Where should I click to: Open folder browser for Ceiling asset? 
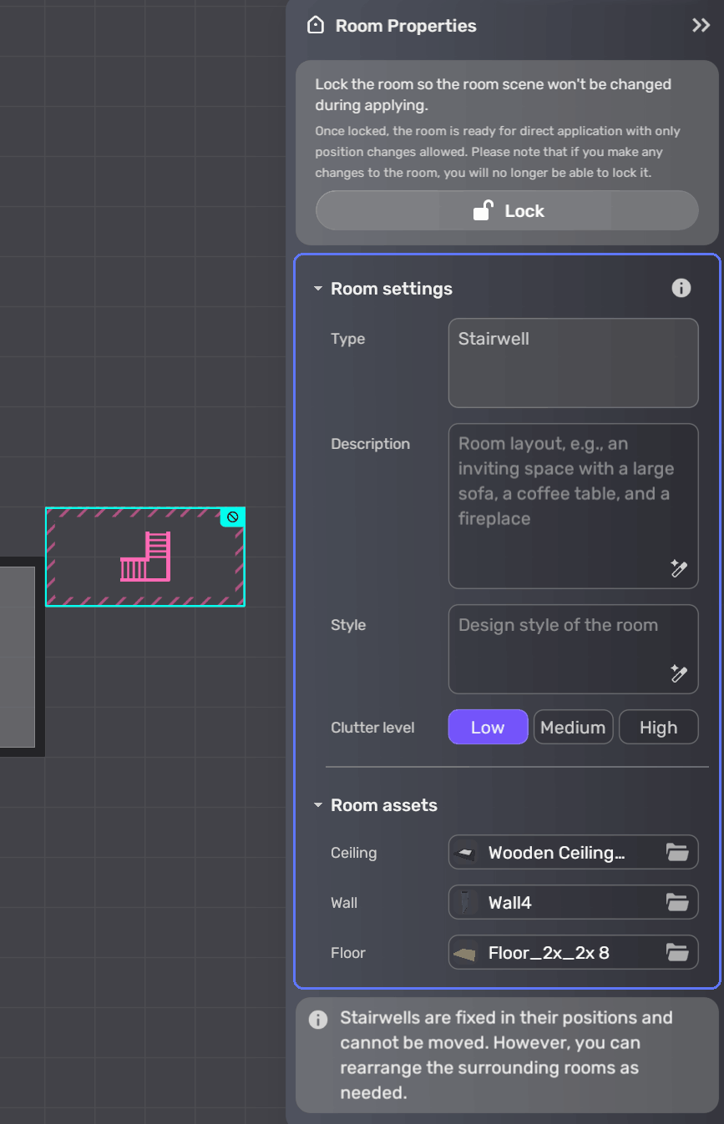[x=677, y=853]
